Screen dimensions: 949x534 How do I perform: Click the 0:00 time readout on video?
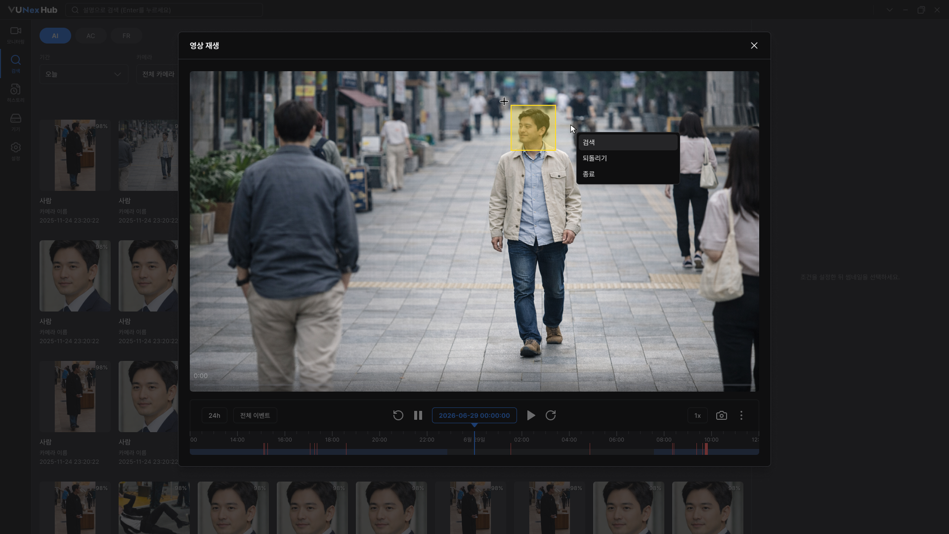pos(201,376)
